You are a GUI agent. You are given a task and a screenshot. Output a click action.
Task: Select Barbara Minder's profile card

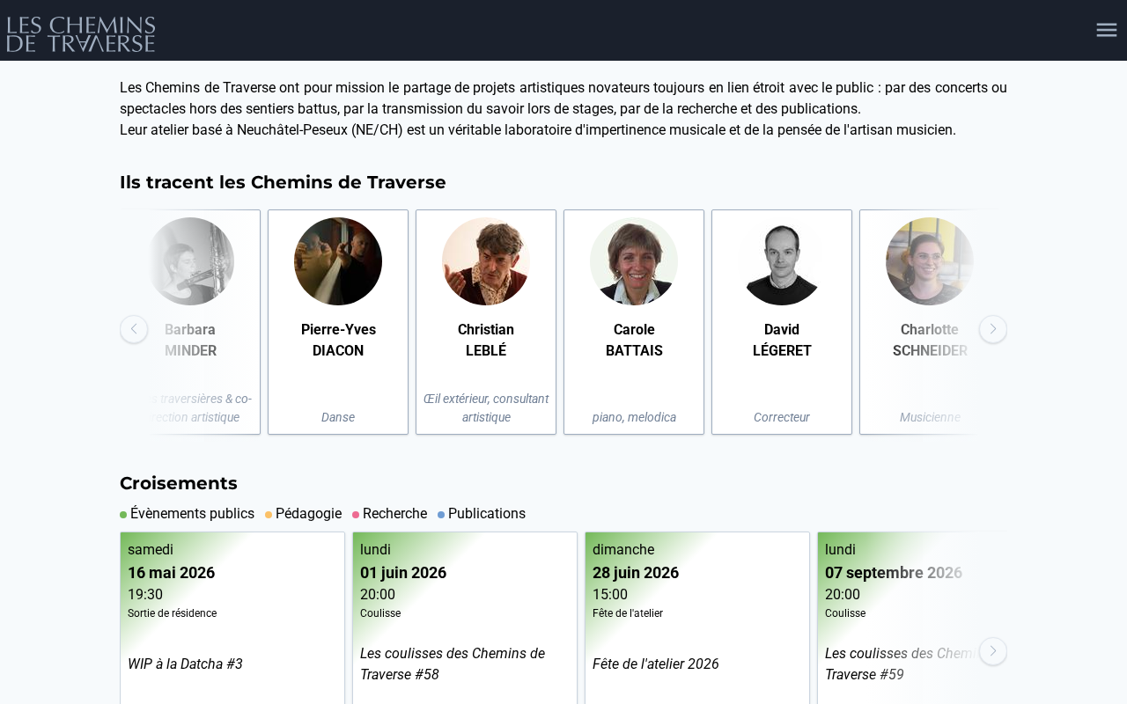[x=190, y=322]
